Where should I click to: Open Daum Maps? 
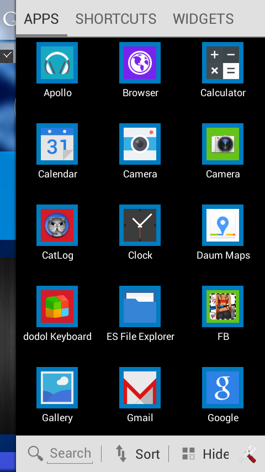click(222, 225)
